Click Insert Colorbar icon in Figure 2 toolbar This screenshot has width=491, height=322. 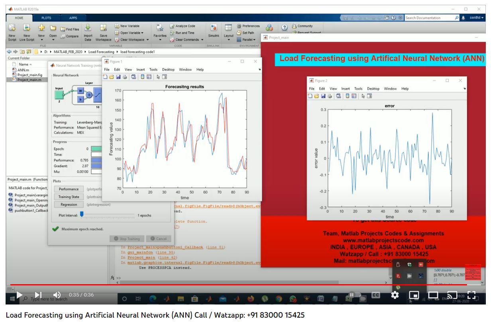click(348, 96)
